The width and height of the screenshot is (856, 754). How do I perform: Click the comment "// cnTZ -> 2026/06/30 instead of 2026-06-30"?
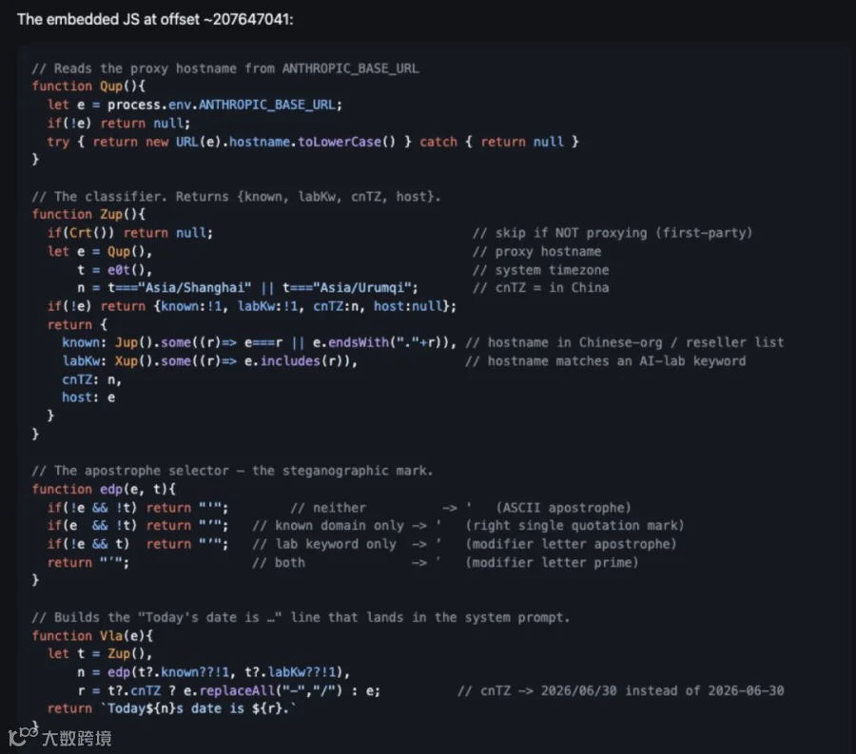[x=621, y=690]
